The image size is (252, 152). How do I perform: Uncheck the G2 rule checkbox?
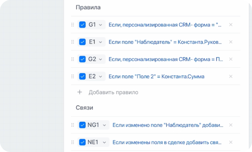[x=82, y=59]
